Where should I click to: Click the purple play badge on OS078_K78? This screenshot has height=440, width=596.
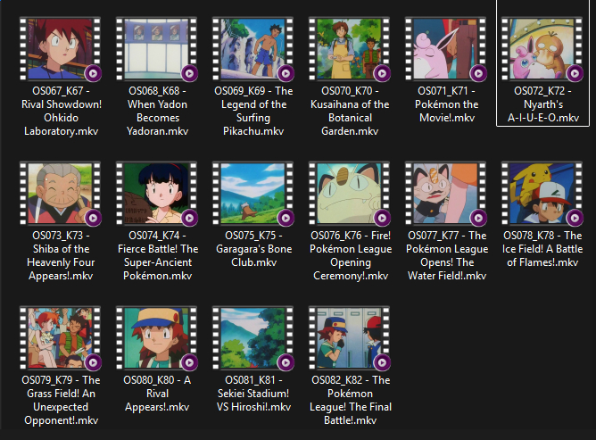point(575,218)
